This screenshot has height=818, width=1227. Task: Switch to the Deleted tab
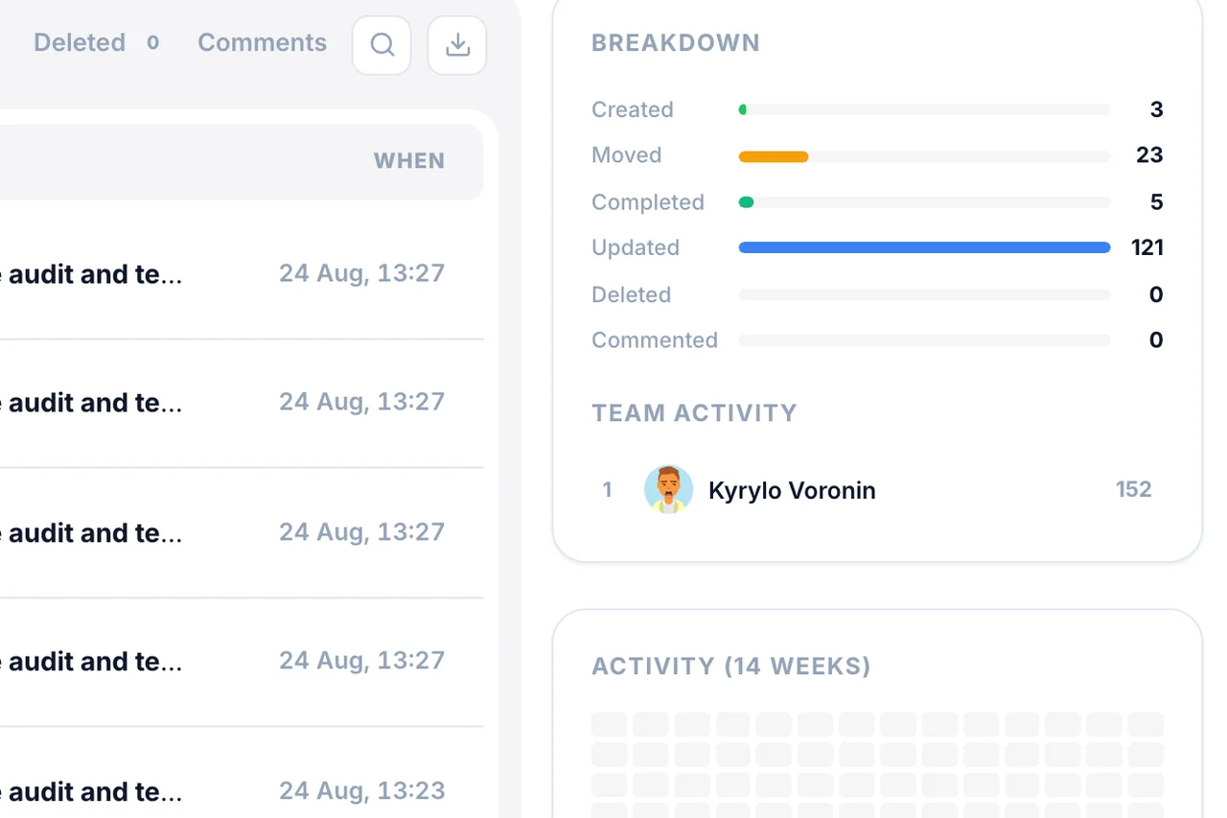click(96, 43)
